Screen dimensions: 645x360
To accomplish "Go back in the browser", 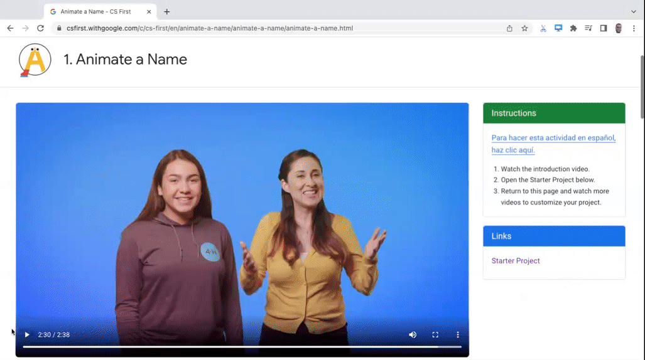I will (10, 28).
